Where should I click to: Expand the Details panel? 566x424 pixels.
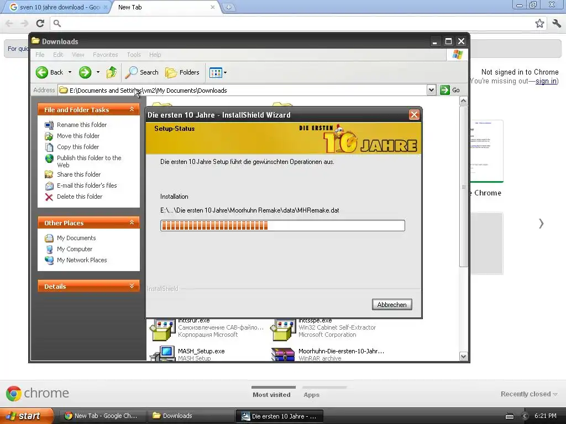click(132, 286)
